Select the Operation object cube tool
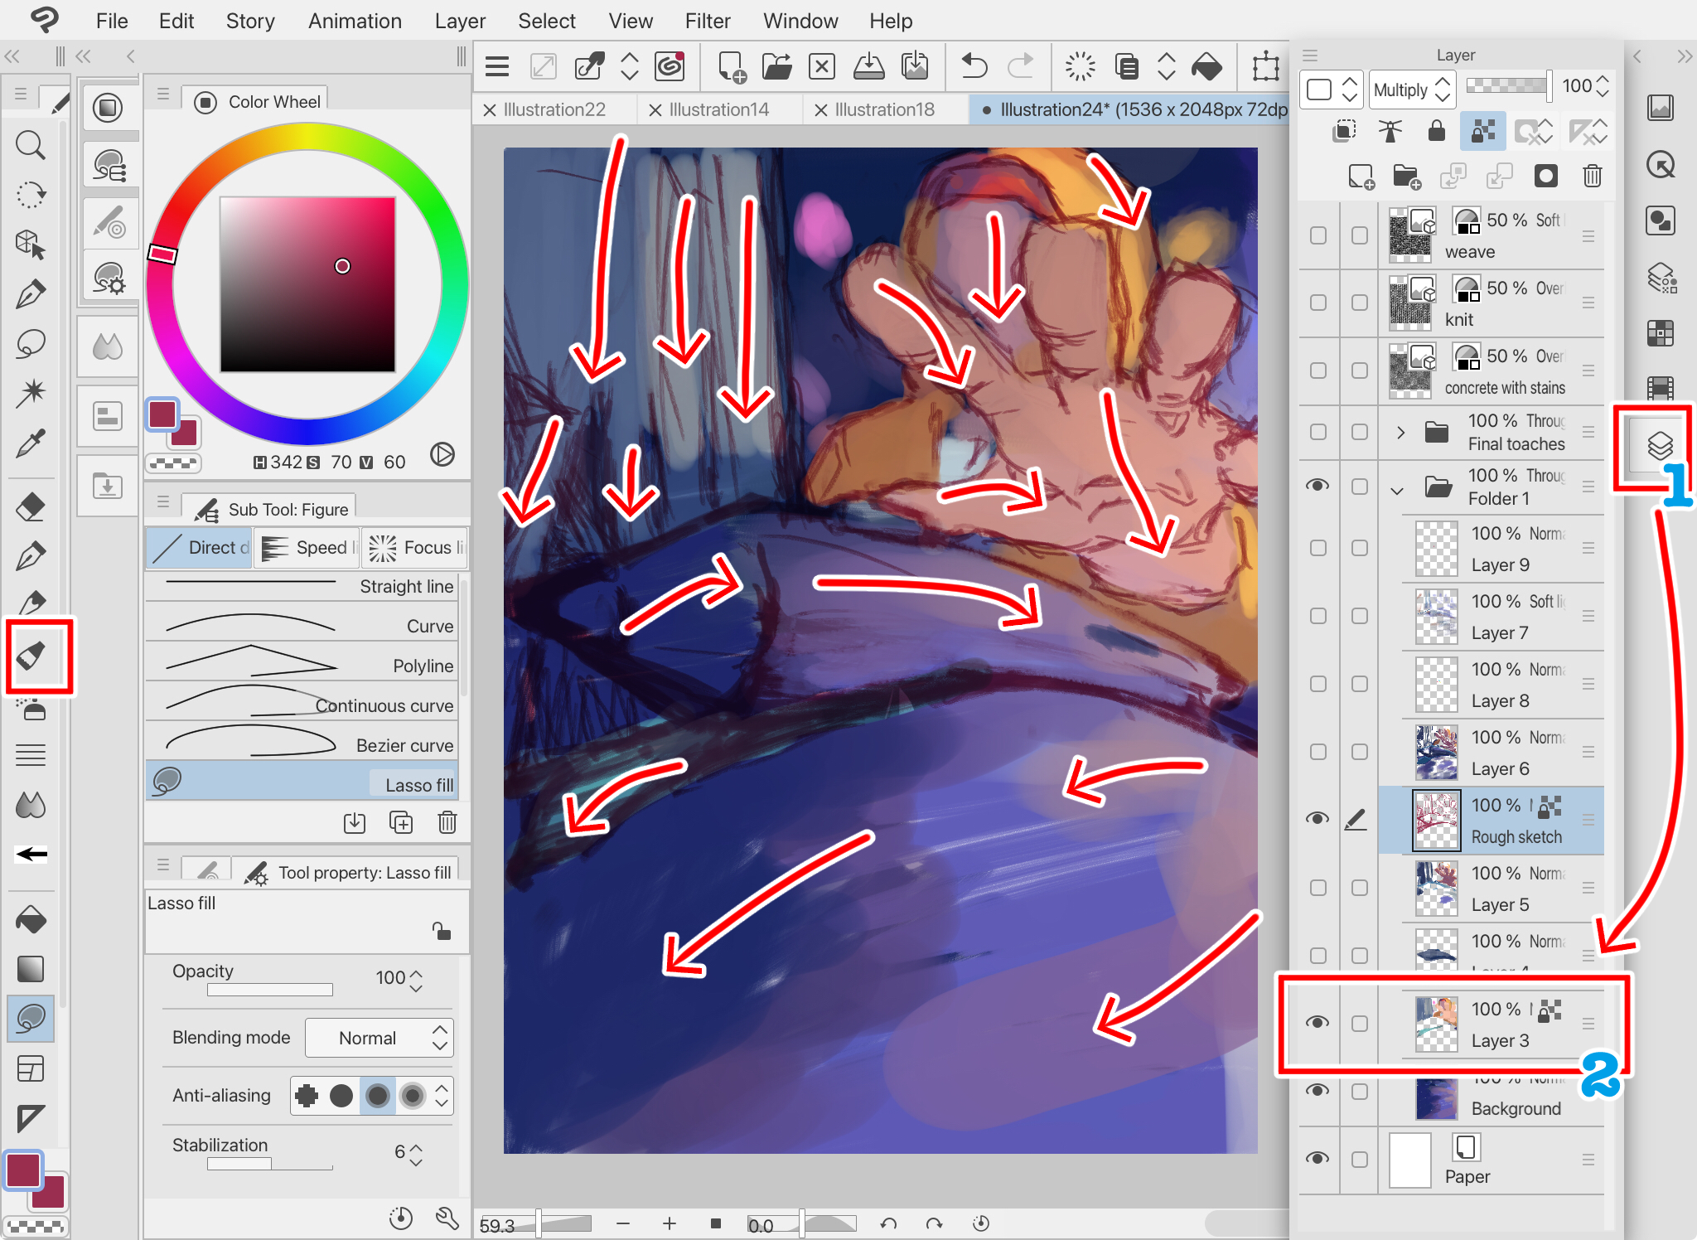 31,245
